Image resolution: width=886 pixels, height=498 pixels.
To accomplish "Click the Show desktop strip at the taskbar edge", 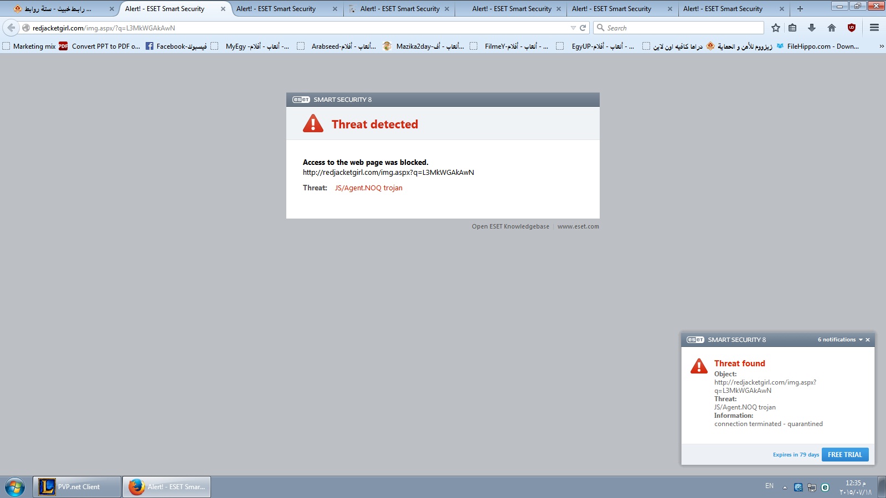I will pyautogui.click(x=882, y=487).
